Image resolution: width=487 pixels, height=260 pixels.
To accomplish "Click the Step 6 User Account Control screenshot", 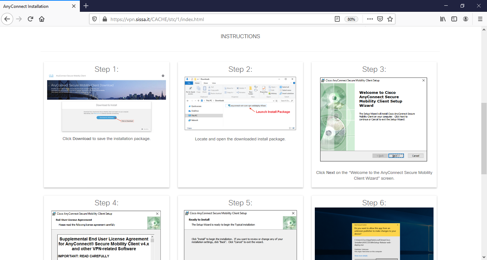I will (x=374, y=234).
